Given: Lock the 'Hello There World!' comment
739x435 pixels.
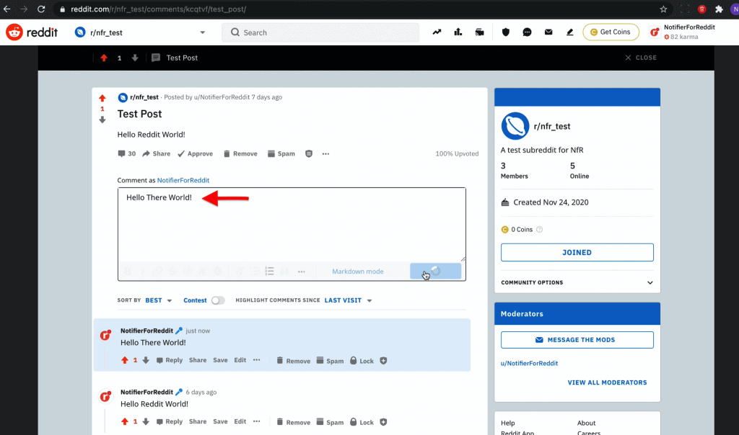Looking at the screenshot, I should (x=362, y=361).
